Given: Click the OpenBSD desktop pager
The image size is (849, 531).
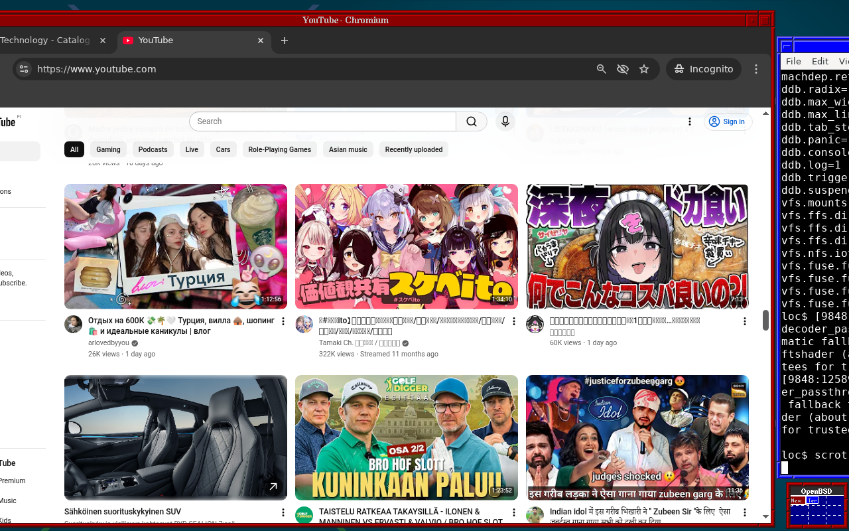Looking at the screenshot, I should [x=816, y=507].
